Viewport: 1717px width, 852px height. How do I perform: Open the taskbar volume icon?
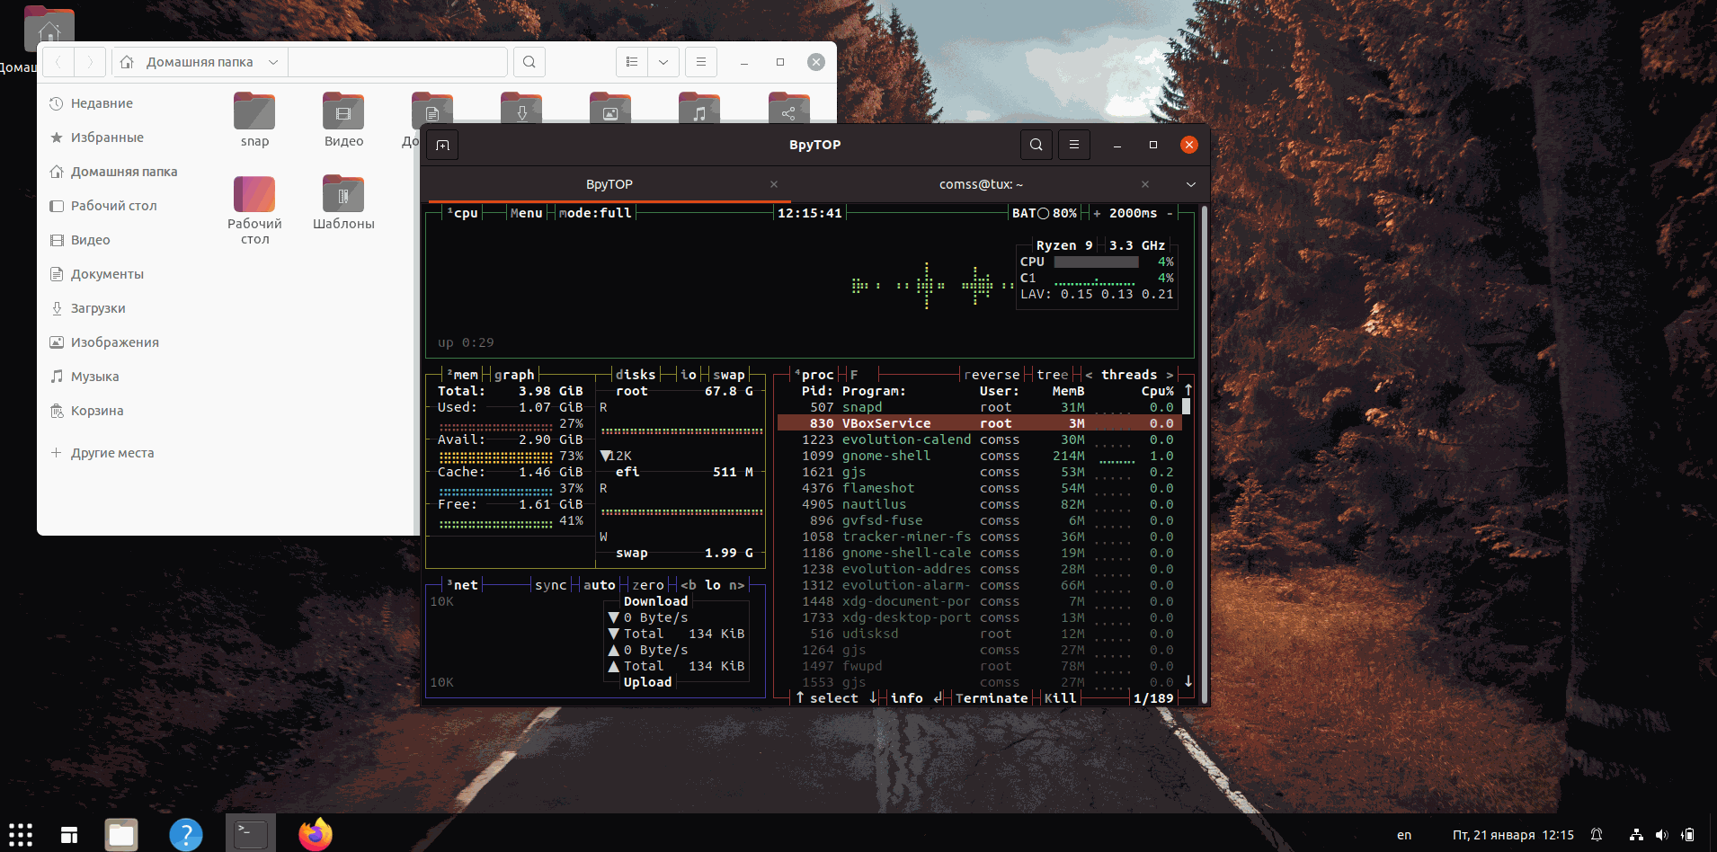(1661, 835)
